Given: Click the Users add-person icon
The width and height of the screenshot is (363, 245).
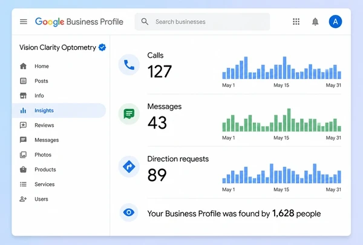Looking at the screenshot, I should point(23,199).
